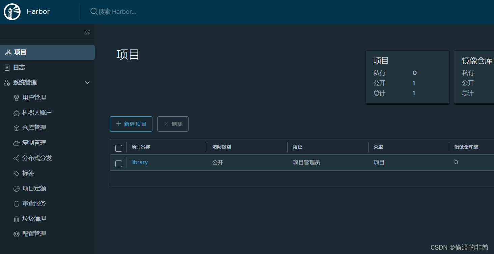
Task: Click the Harbor title text
Action: (x=38, y=12)
